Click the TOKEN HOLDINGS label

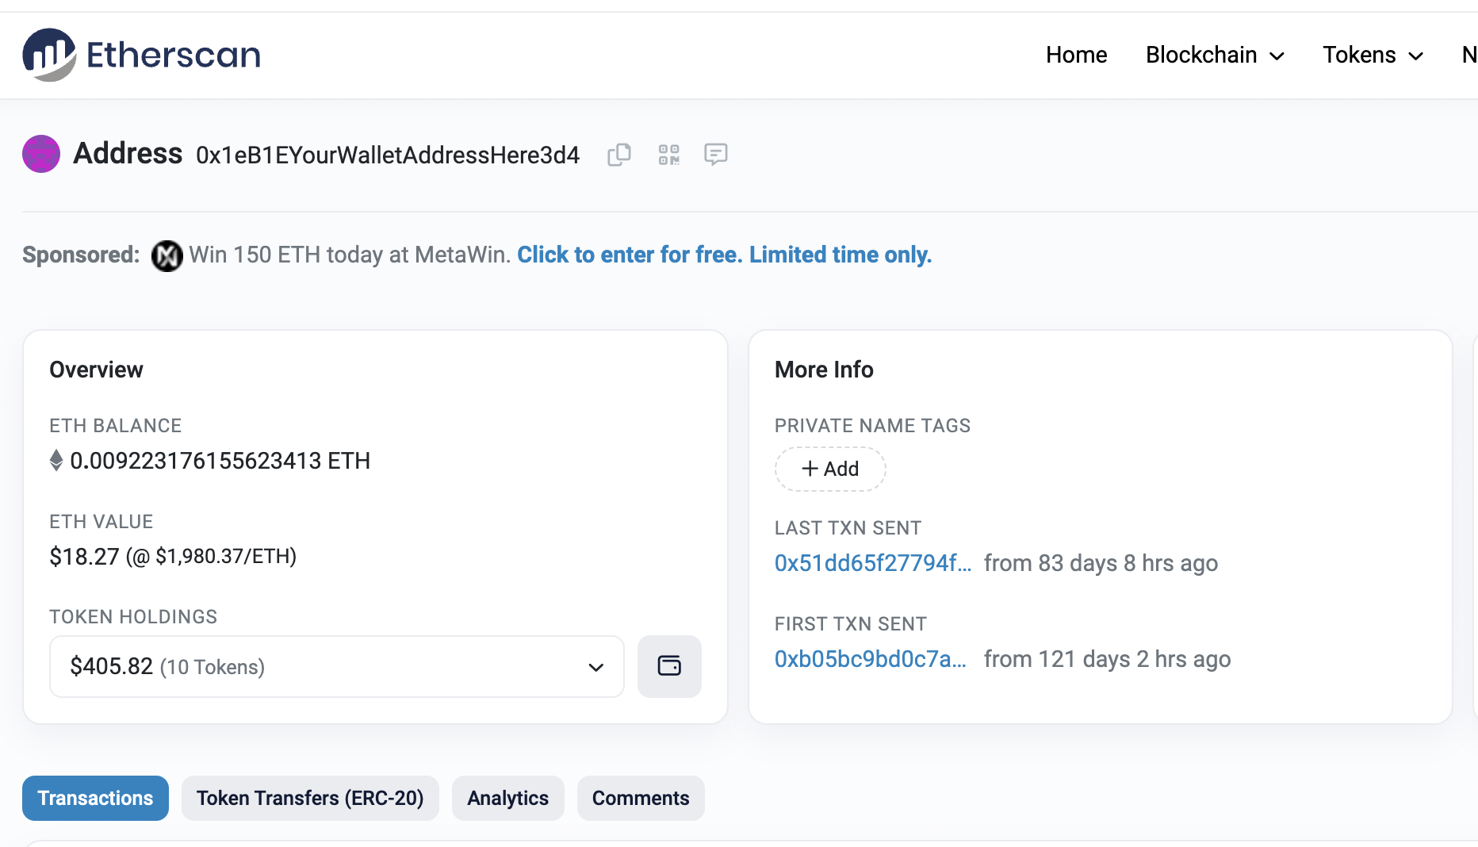pos(133,617)
